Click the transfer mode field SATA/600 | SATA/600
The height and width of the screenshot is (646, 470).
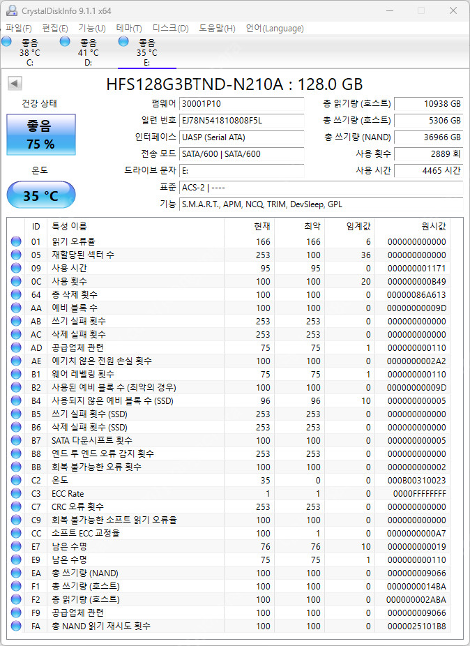242,154
